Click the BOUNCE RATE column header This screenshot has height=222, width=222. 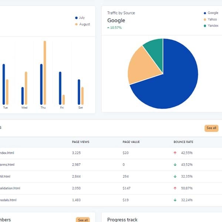pyautogui.click(x=184, y=142)
